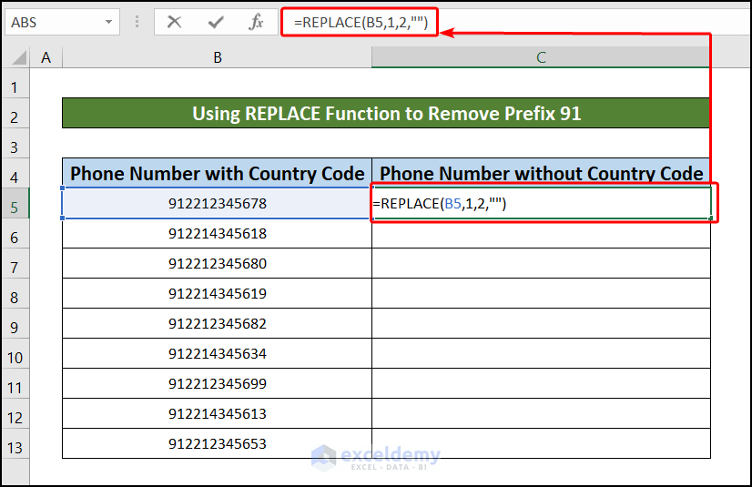752x487 pixels.
Task: Select column A header
Action: tap(46, 58)
